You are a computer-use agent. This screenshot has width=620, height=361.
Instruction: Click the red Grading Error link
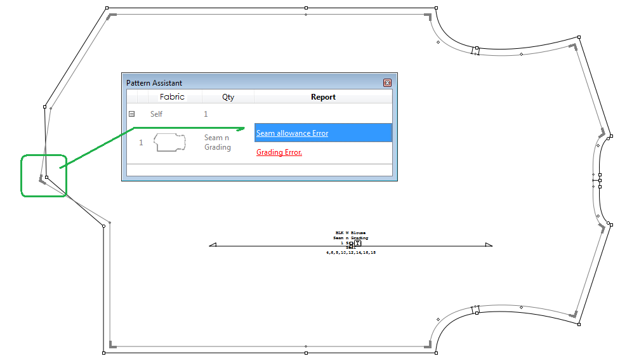[x=279, y=152]
